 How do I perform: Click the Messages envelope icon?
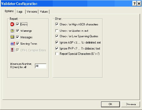click(12, 37)
